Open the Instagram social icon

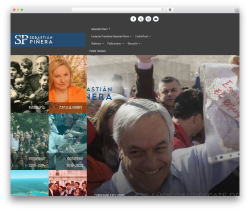coord(148,19)
